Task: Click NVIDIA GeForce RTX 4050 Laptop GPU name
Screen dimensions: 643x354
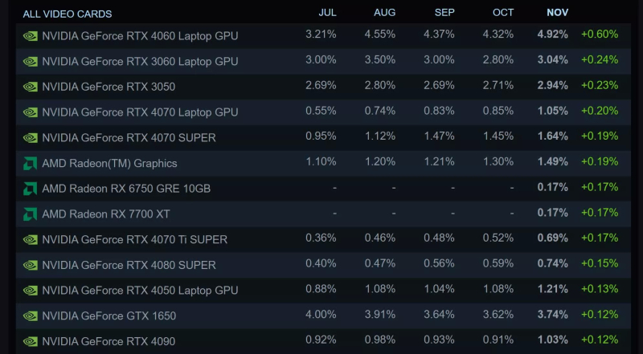Action: 140,291
